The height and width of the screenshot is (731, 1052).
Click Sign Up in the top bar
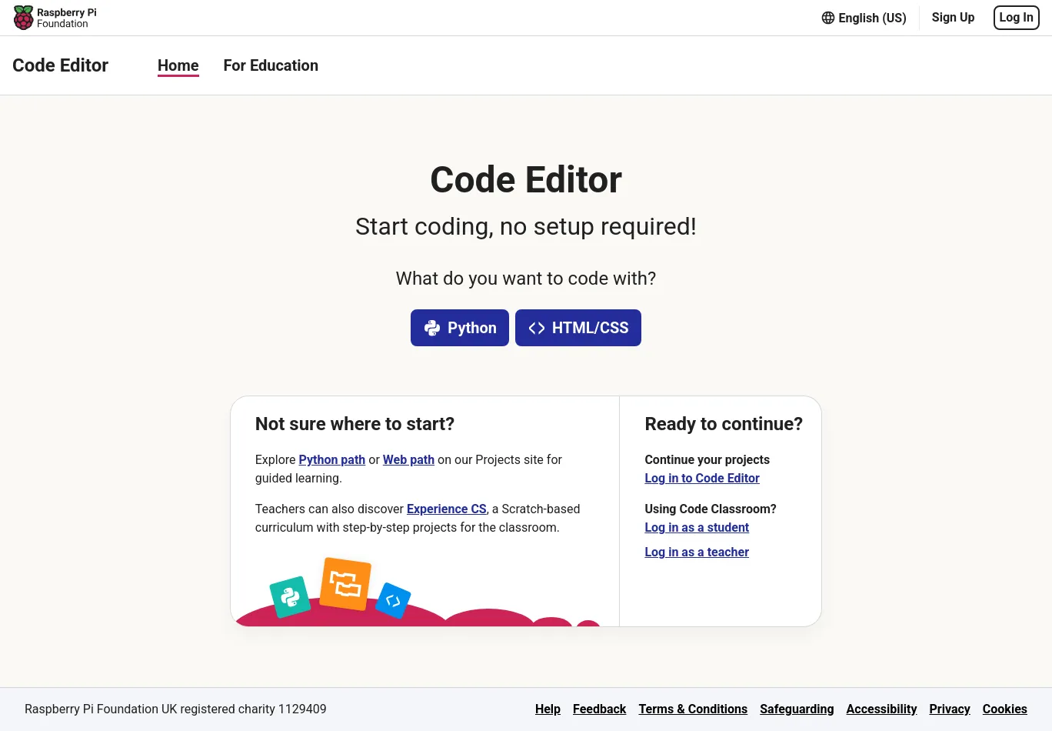tap(953, 18)
